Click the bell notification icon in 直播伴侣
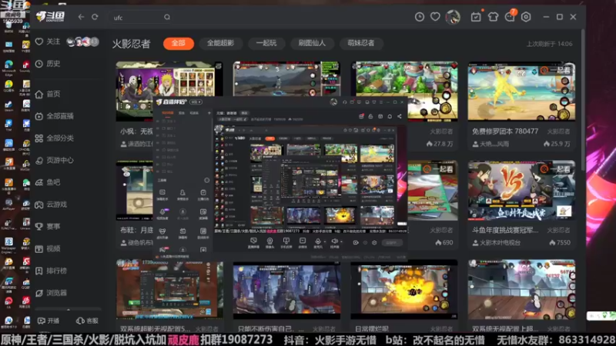616x346 pixels. 390,116
